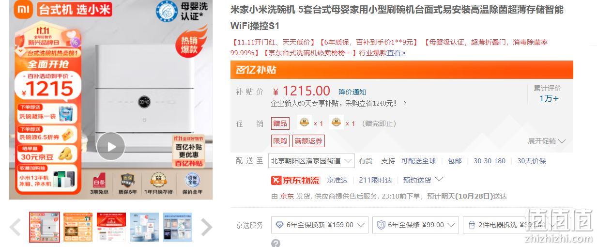
Task: Open the 1万+ cumulative reviews count
Action: 549,98
